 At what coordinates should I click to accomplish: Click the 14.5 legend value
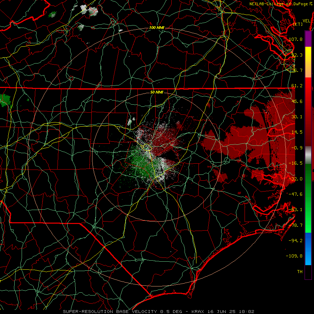click(x=297, y=132)
